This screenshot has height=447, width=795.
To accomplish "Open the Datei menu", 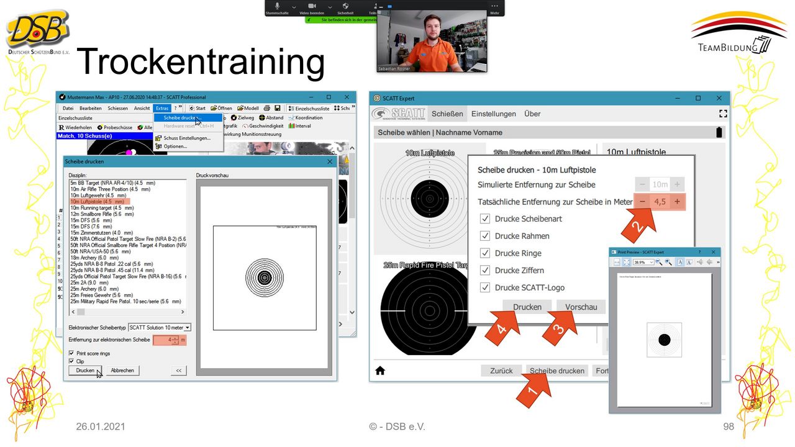I will pyautogui.click(x=68, y=108).
